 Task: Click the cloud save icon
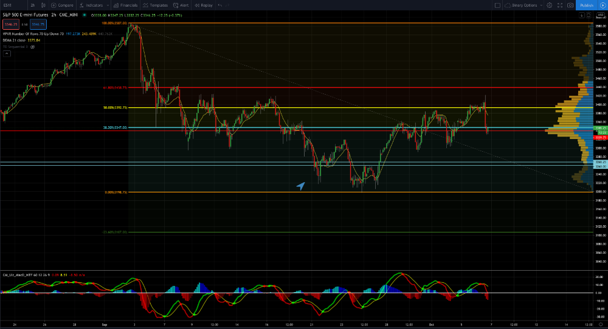coord(508,5)
